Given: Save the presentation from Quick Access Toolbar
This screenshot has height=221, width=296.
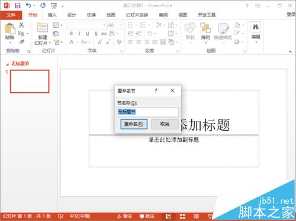Looking at the screenshot, I should (x=18, y=5).
